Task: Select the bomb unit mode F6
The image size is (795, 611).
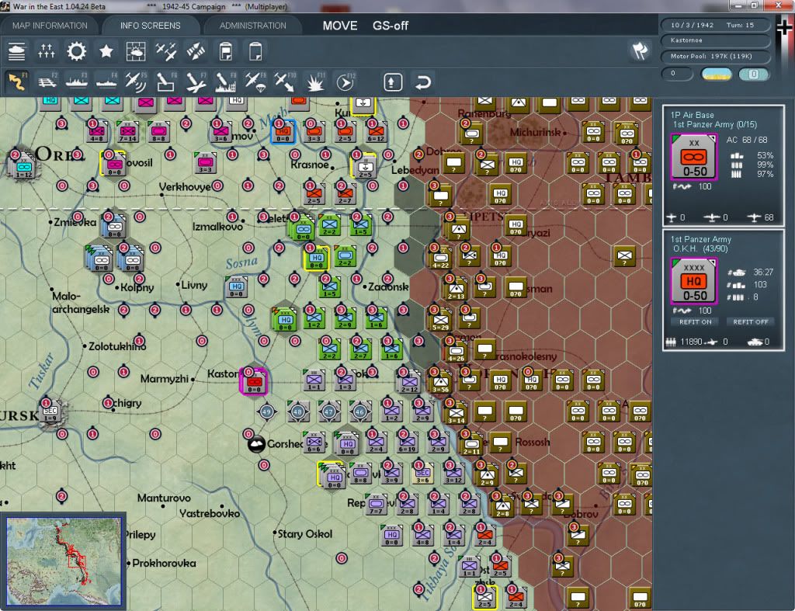Action: [x=166, y=82]
